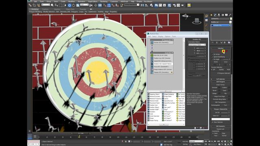Enable the Ignore Backfacing checkbox

pyautogui.click(x=212, y=57)
